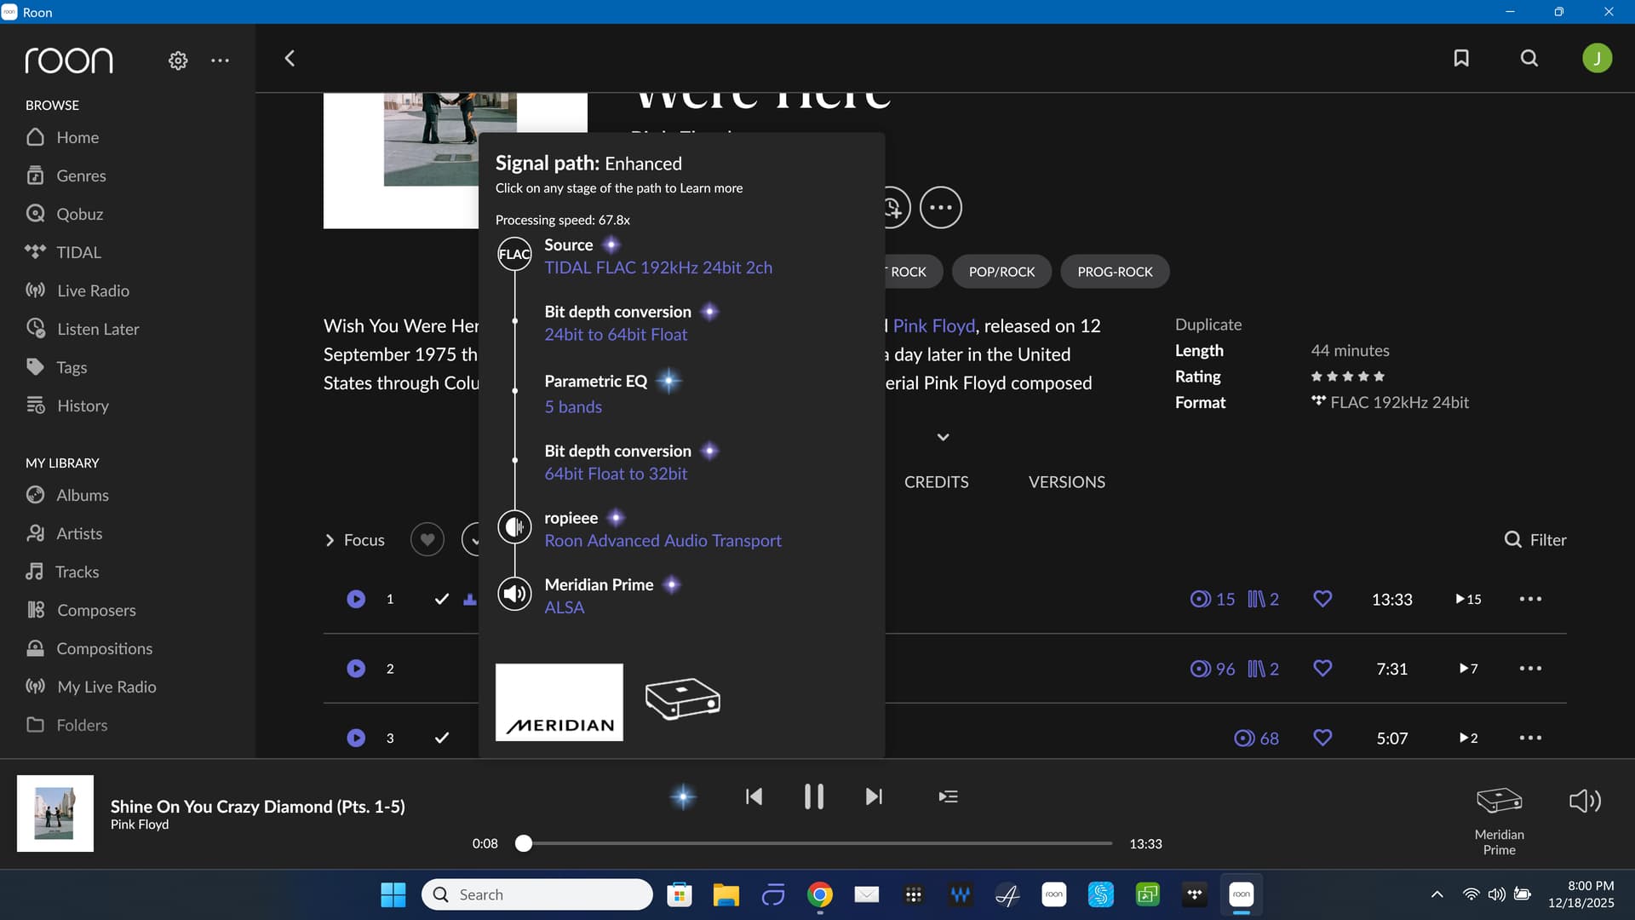The width and height of the screenshot is (1635, 920).
Task: Switch to the VERSIONS tab
Action: pos(1066,482)
